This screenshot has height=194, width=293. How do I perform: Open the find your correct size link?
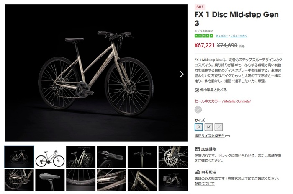(209, 136)
